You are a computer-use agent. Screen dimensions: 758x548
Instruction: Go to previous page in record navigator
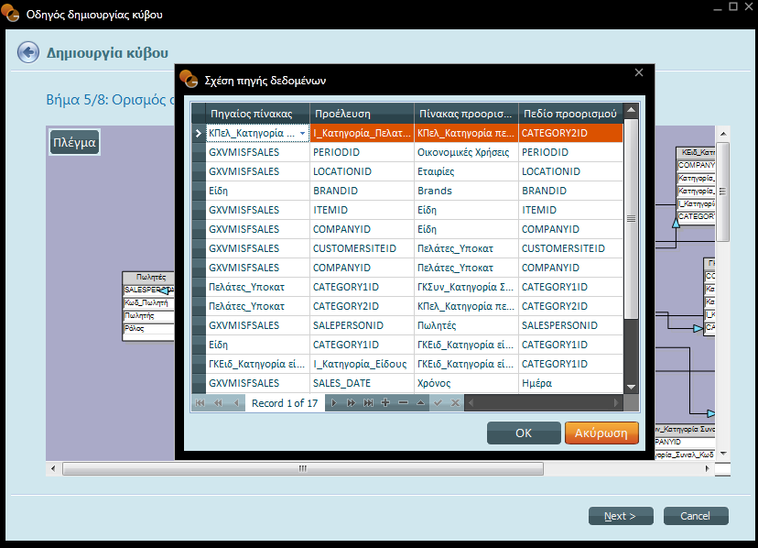[x=218, y=403]
